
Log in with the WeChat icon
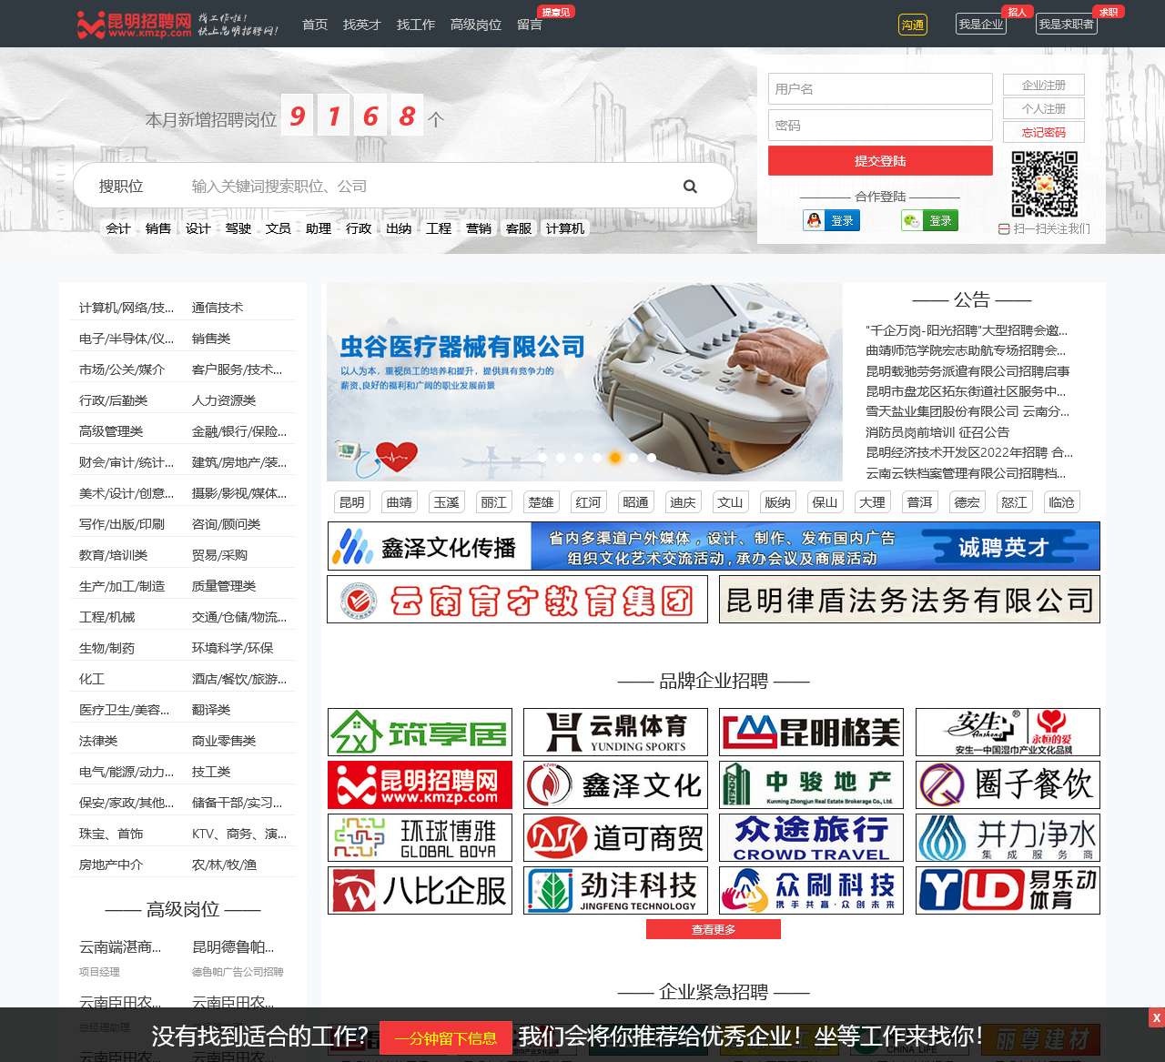(x=928, y=220)
